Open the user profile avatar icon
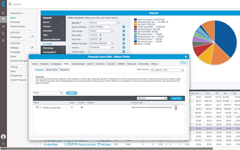This screenshot has height=150, width=240. [3, 137]
